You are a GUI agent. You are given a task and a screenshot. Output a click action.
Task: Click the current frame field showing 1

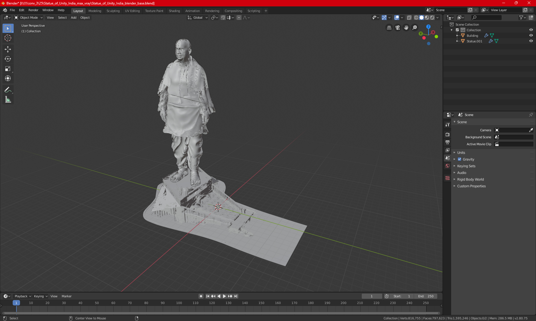(x=372, y=296)
